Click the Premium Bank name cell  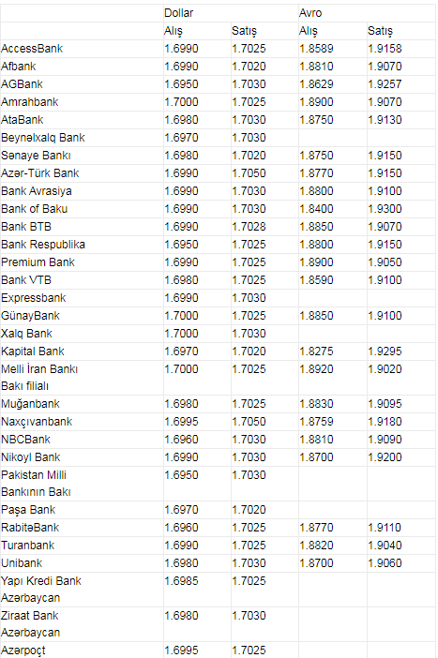[x=38, y=262]
